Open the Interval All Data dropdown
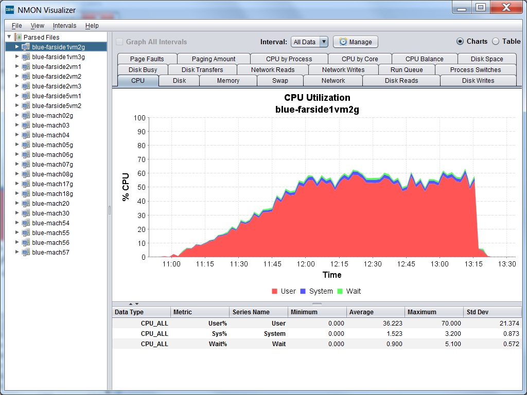This screenshot has width=527, height=395. tap(309, 42)
